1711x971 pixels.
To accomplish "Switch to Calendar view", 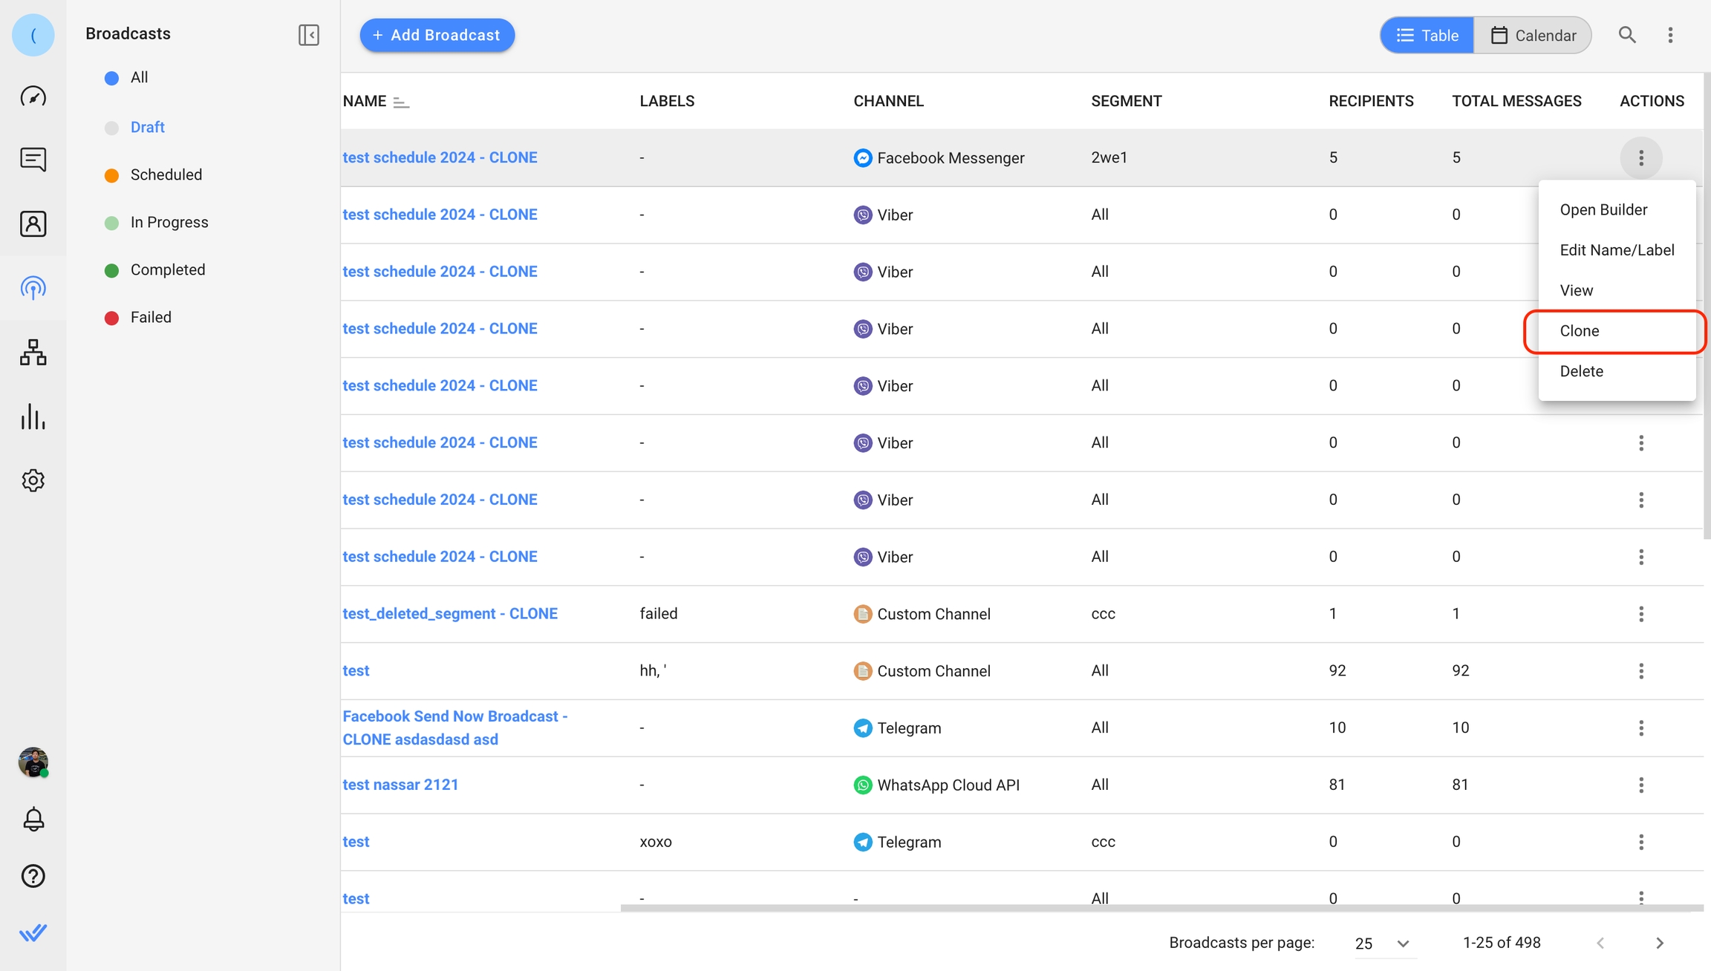I will (1533, 35).
